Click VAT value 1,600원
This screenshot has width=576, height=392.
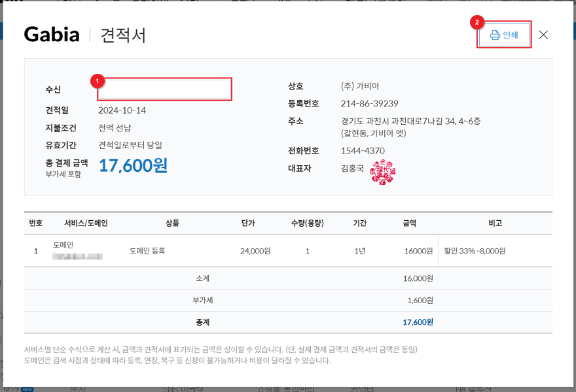coord(420,301)
